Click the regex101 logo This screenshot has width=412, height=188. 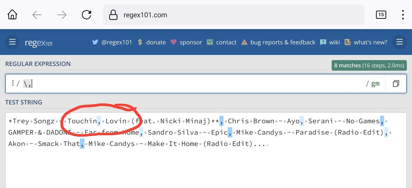tap(39, 43)
